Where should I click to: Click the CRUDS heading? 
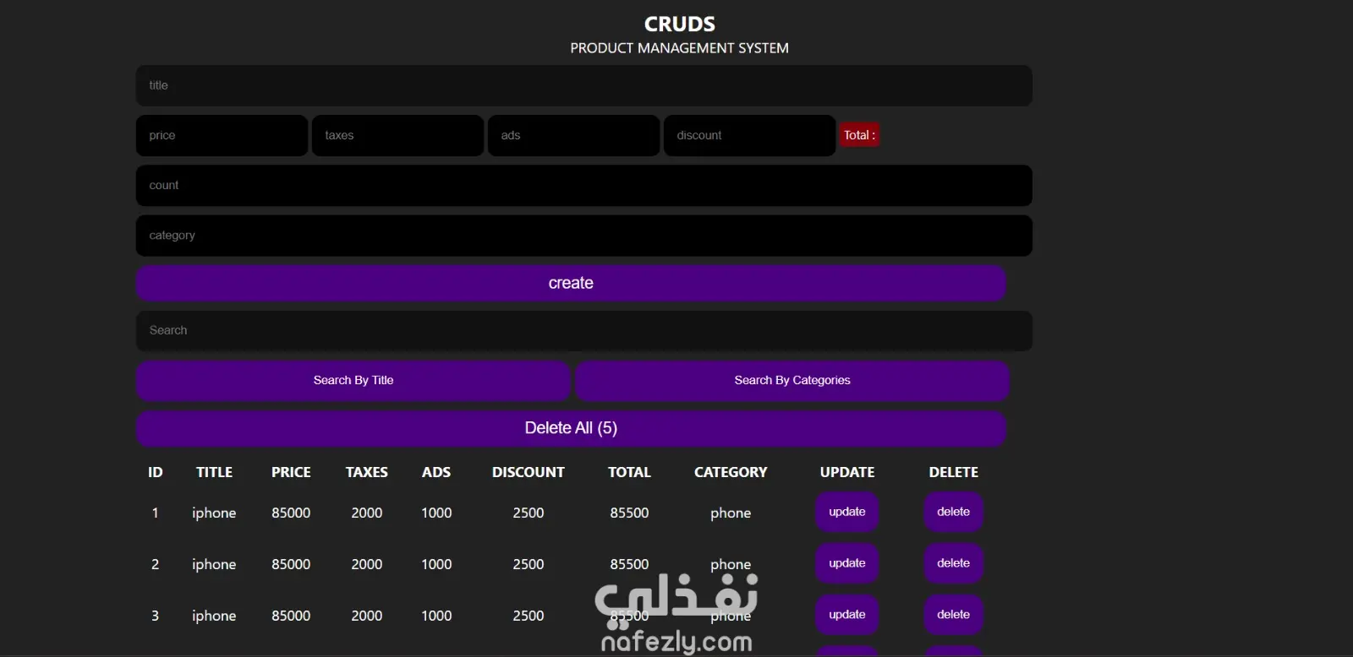[680, 24]
